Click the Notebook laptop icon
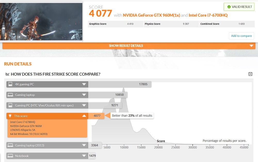Image resolution: width=258 pixels, height=162 pixels. pos(10,156)
